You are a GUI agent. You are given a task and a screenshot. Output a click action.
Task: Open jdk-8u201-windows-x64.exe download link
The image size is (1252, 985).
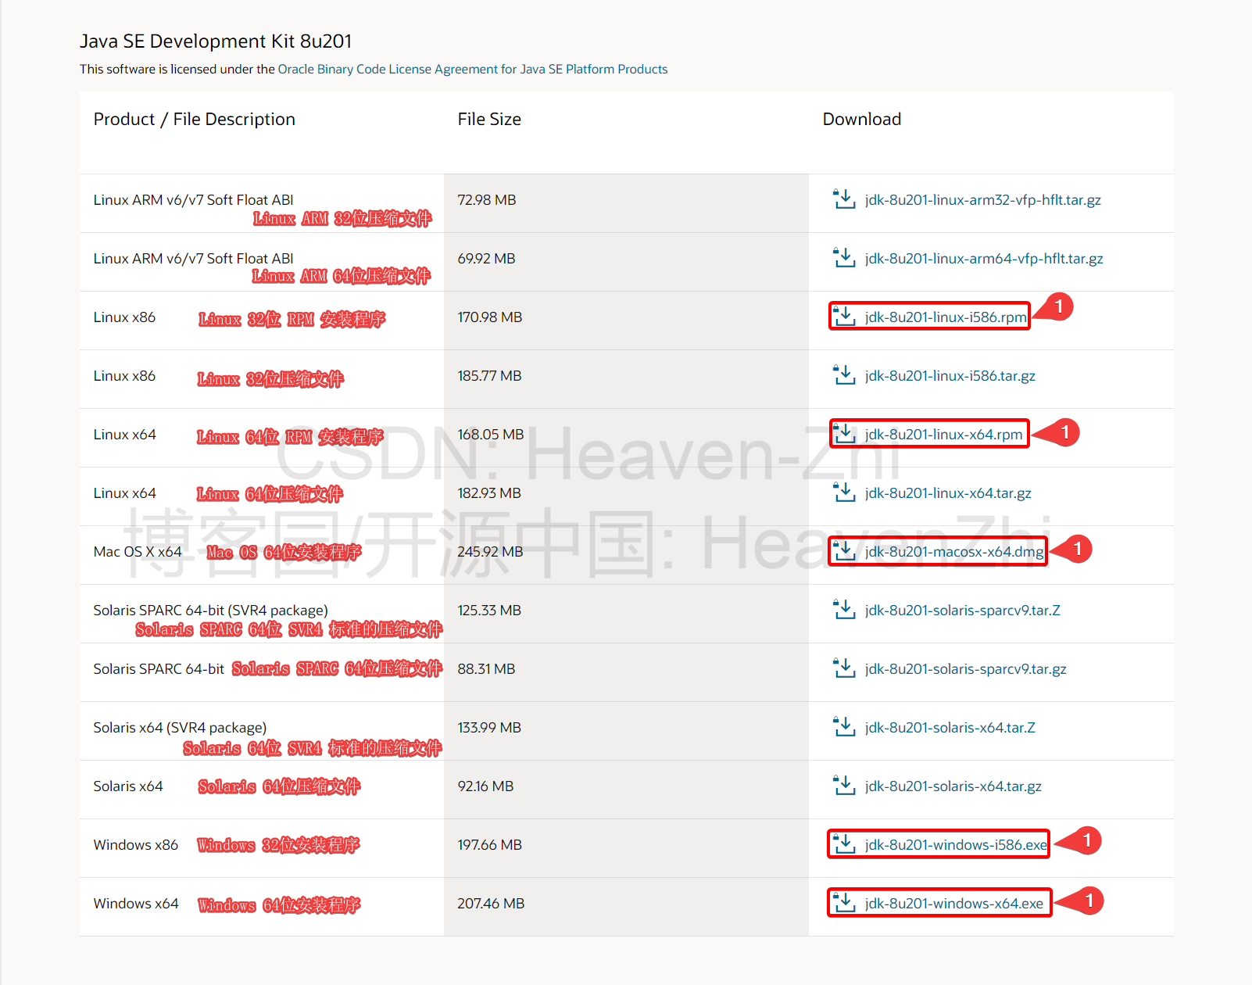(954, 903)
